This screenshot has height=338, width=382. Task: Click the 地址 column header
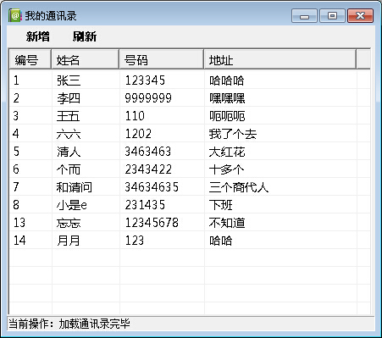click(x=280, y=59)
